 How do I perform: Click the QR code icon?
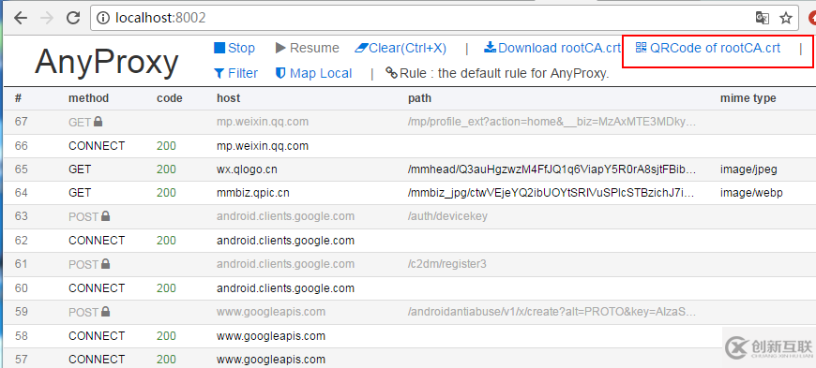[x=642, y=48]
